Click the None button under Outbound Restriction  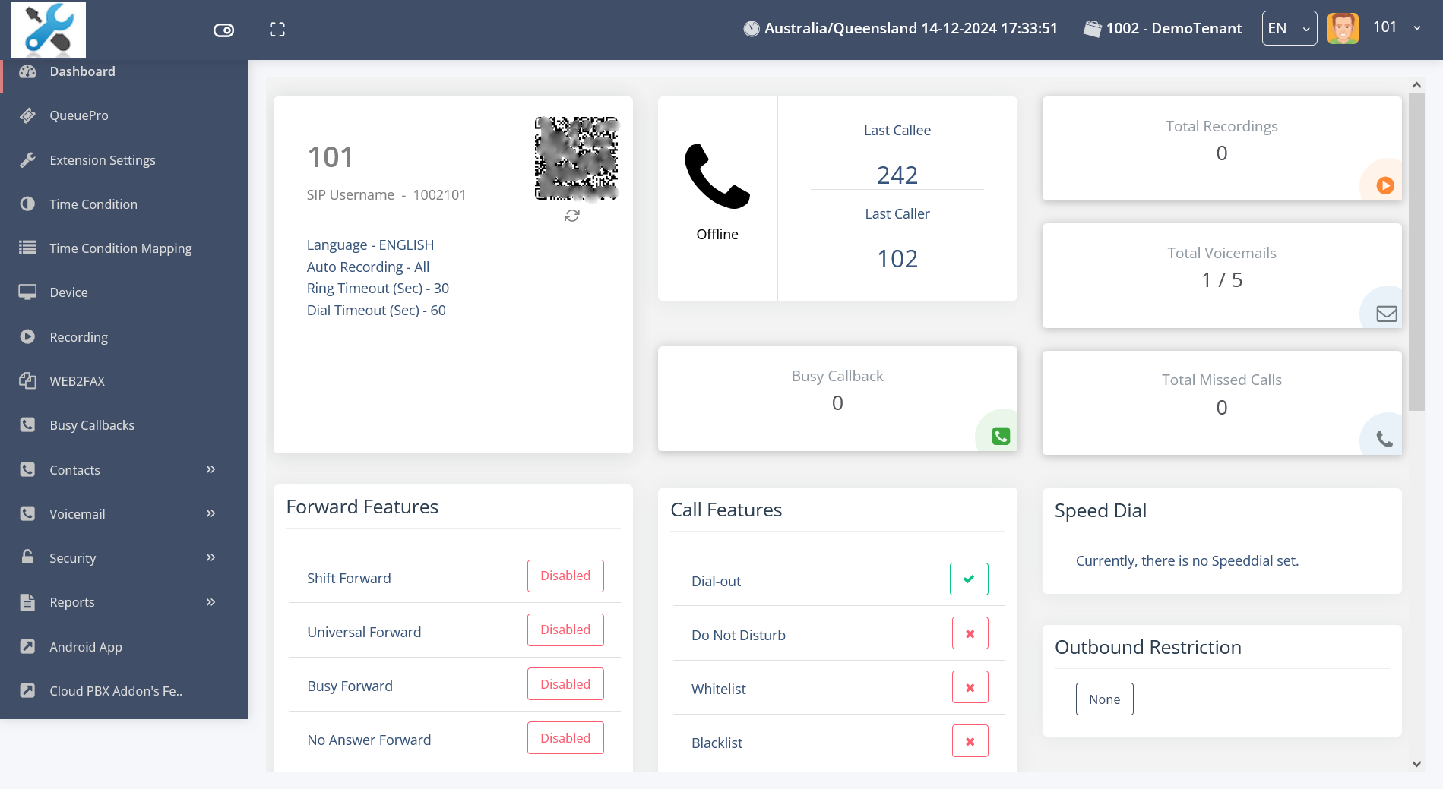coord(1104,699)
